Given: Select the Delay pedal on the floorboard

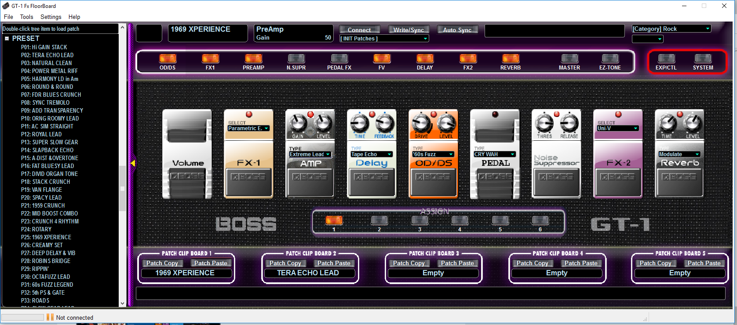Looking at the screenshot, I should [x=372, y=154].
